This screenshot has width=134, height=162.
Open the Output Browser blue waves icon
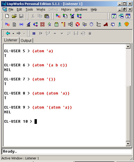pos(21,24)
